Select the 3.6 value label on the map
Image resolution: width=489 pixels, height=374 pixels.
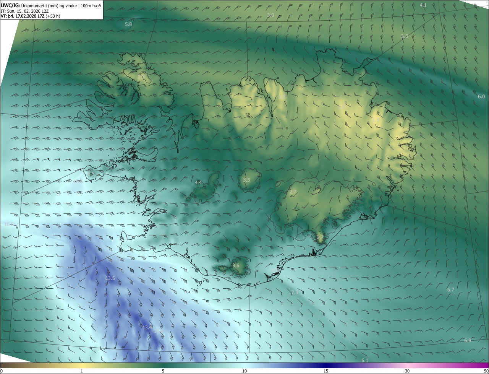pyautogui.click(x=236, y=265)
